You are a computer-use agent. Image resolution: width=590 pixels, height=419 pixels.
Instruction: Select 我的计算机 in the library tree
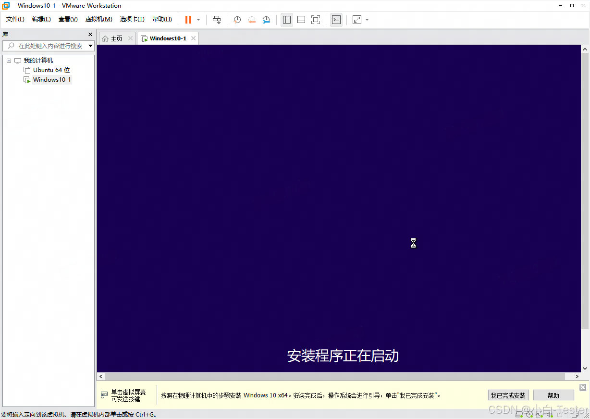tap(38, 61)
